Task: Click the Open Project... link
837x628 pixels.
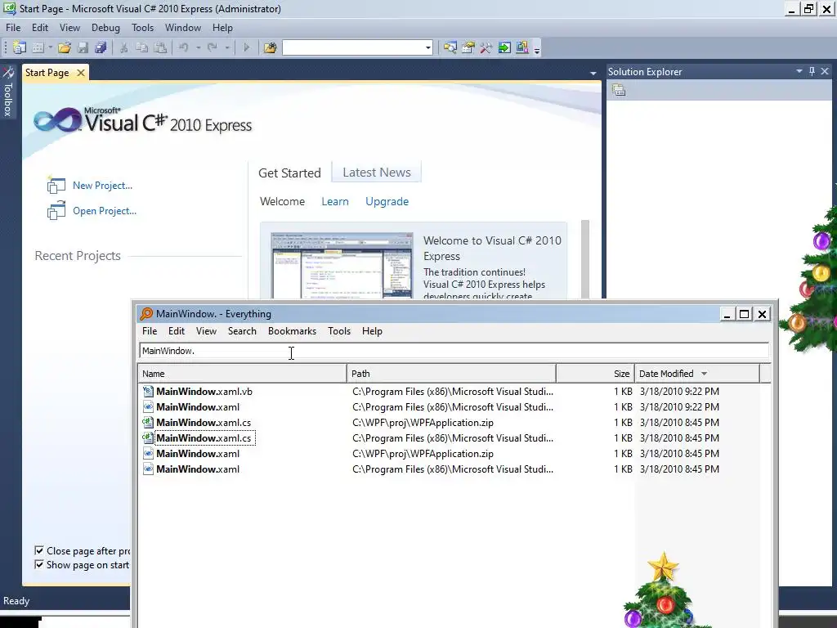Action: 105,211
